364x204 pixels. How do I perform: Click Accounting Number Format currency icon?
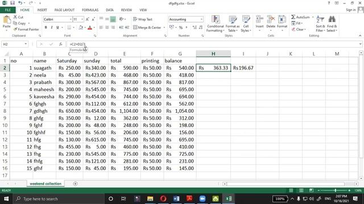pyautogui.click(x=172, y=27)
